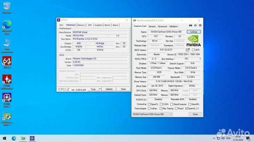Switch to the Memory tab in CPU-Z
This screenshot has height=142, width=254.
click(x=81, y=25)
